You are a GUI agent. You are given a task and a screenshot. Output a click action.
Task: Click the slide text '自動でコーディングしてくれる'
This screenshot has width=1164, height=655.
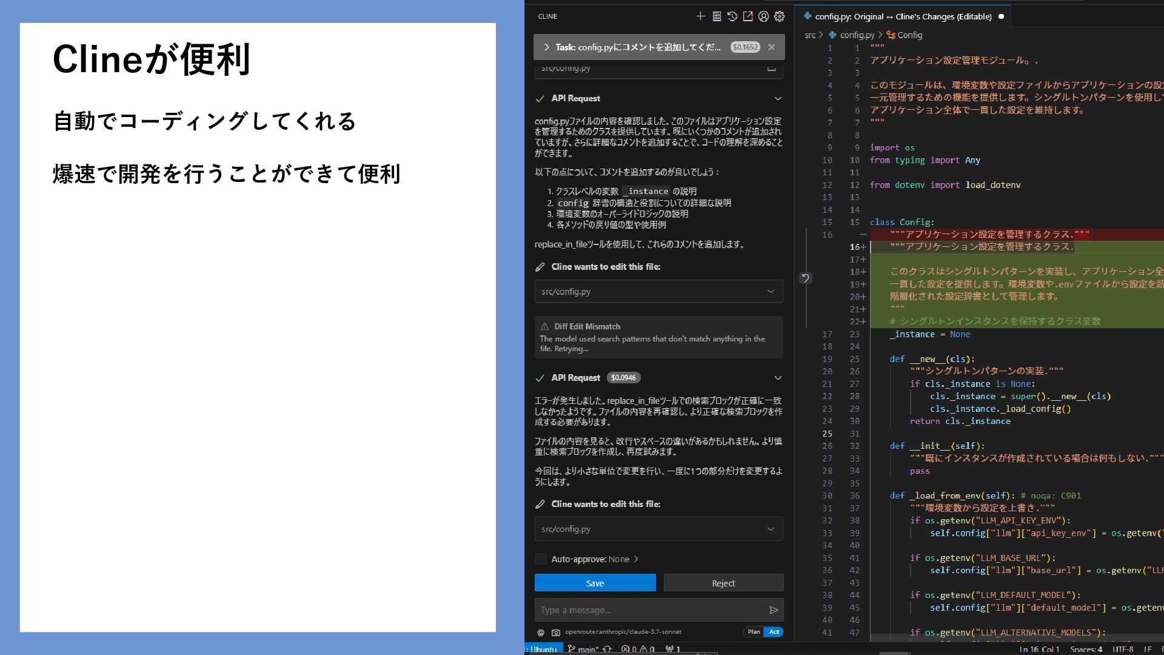(x=204, y=121)
